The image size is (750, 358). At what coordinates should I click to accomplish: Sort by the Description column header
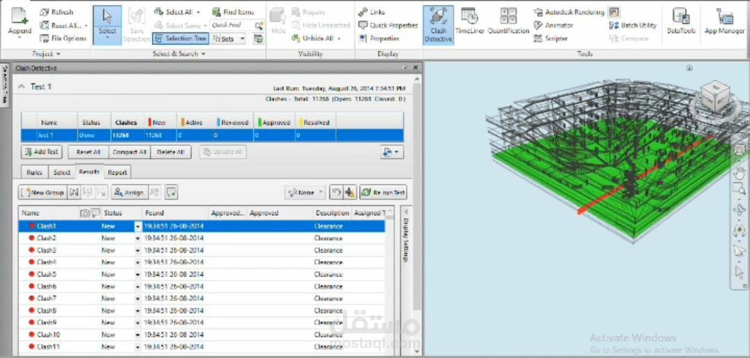[333, 213]
